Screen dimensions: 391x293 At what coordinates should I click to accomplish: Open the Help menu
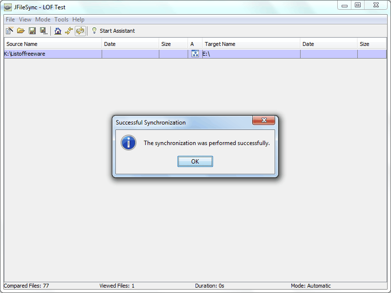78,20
